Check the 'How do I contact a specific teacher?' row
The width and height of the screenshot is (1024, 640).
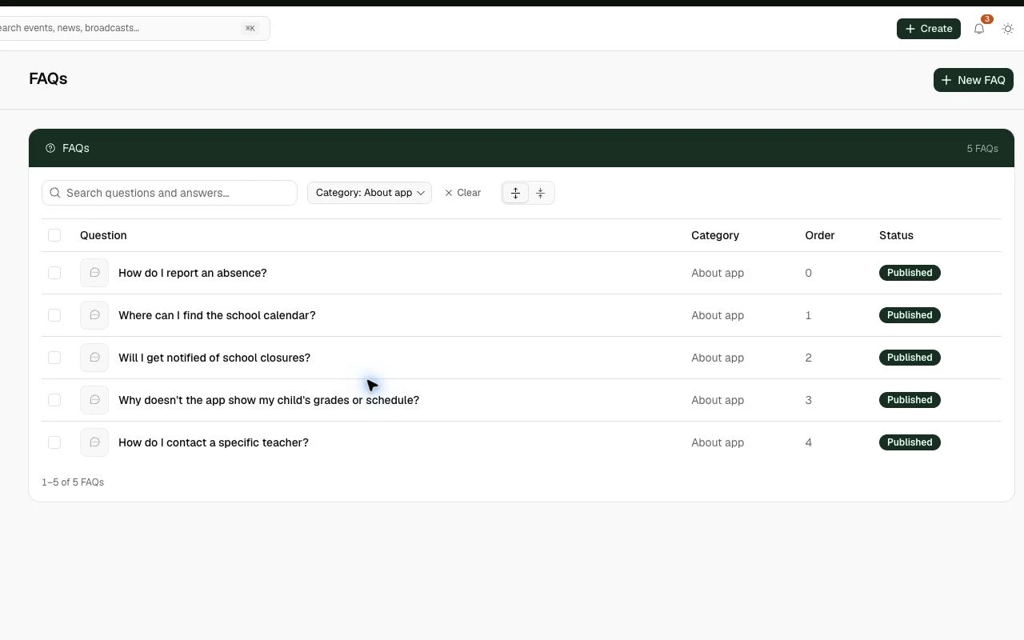54,442
